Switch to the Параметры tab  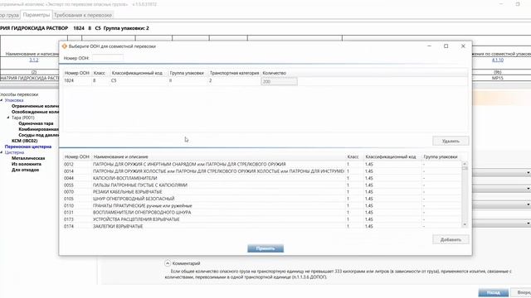pos(37,15)
